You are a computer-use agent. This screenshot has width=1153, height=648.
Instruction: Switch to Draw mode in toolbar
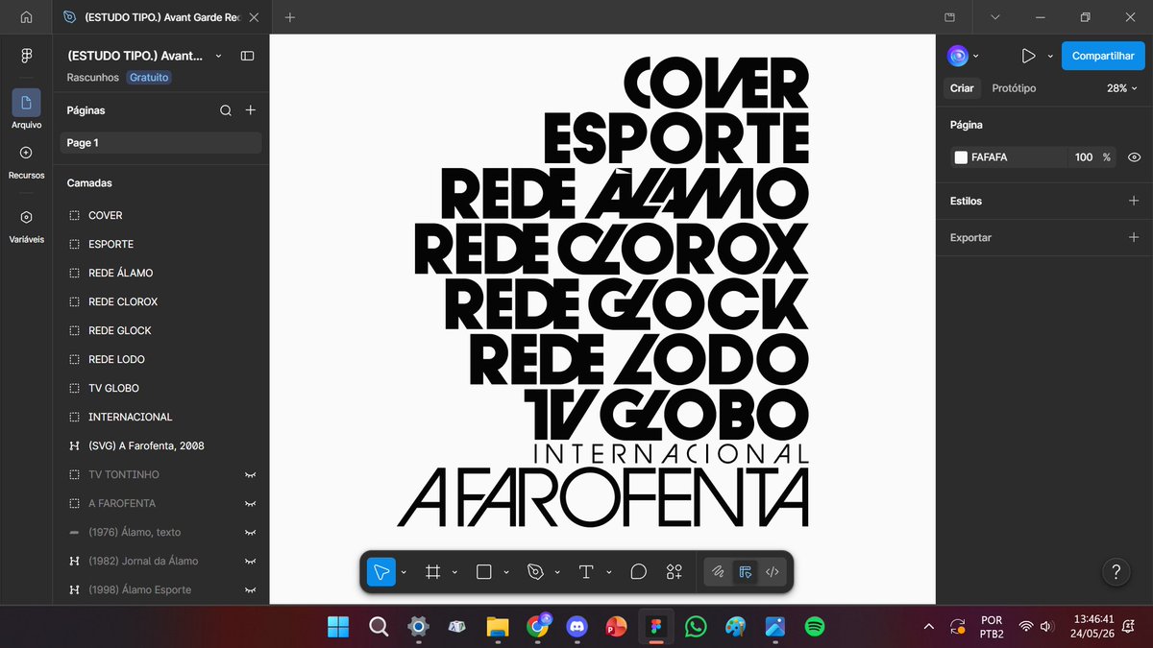coord(717,572)
